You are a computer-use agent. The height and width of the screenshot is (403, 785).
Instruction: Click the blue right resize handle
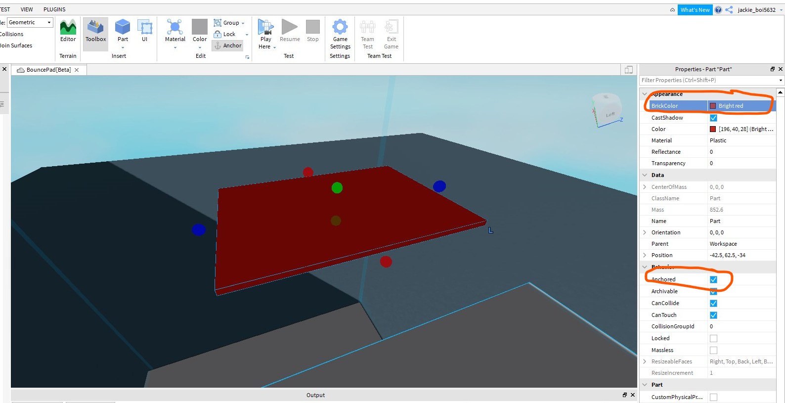(x=439, y=186)
